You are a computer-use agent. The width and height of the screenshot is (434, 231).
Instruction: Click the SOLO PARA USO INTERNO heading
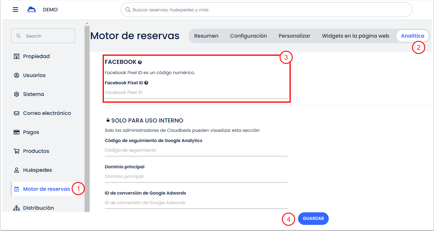147,120
